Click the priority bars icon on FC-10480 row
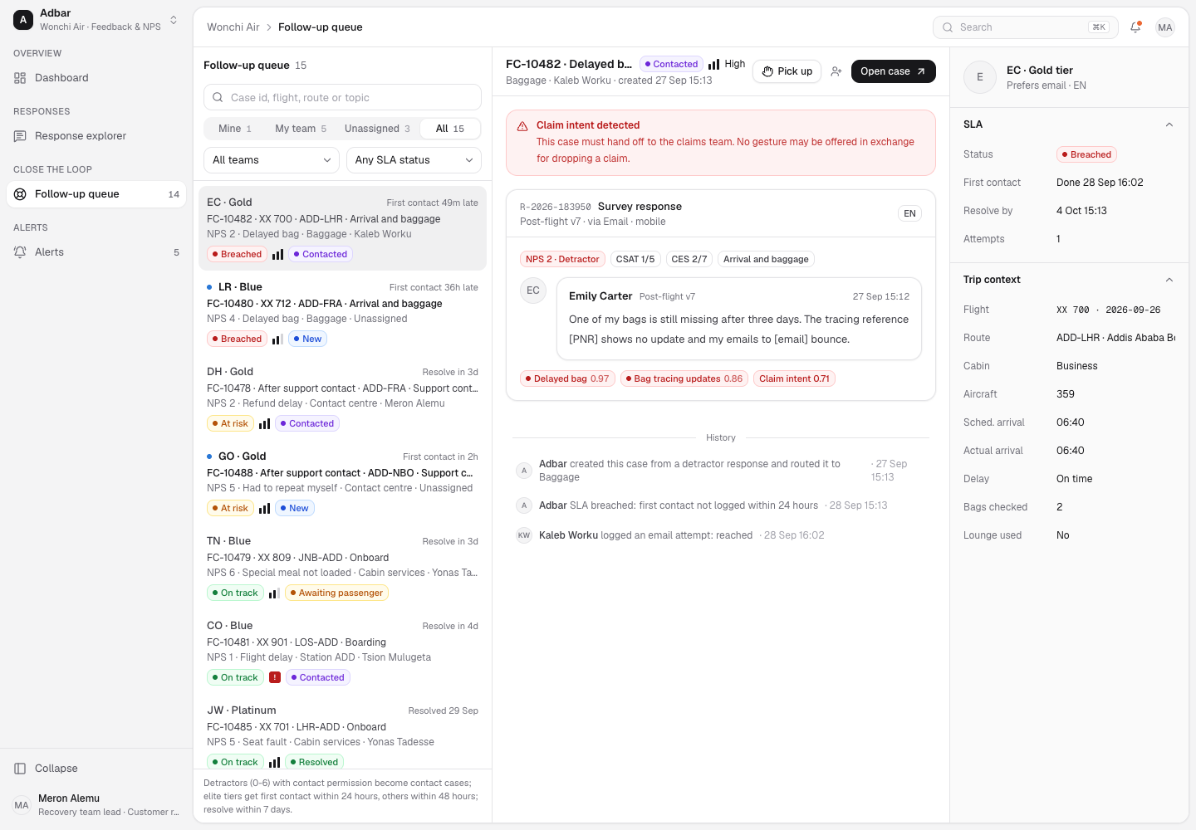The width and height of the screenshot is (1196, 830). (x=277, y=339)
